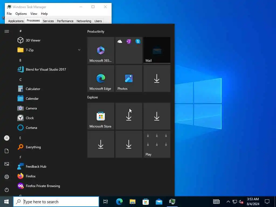Viewport: 276px width, 207px height.
Task: Open Edge from the taskbar
Action: coord(119,202)
